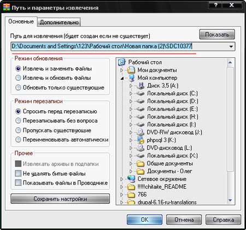
Task: Choose Перезаписывать без вопроса radio option
Action: coord(18,121)
